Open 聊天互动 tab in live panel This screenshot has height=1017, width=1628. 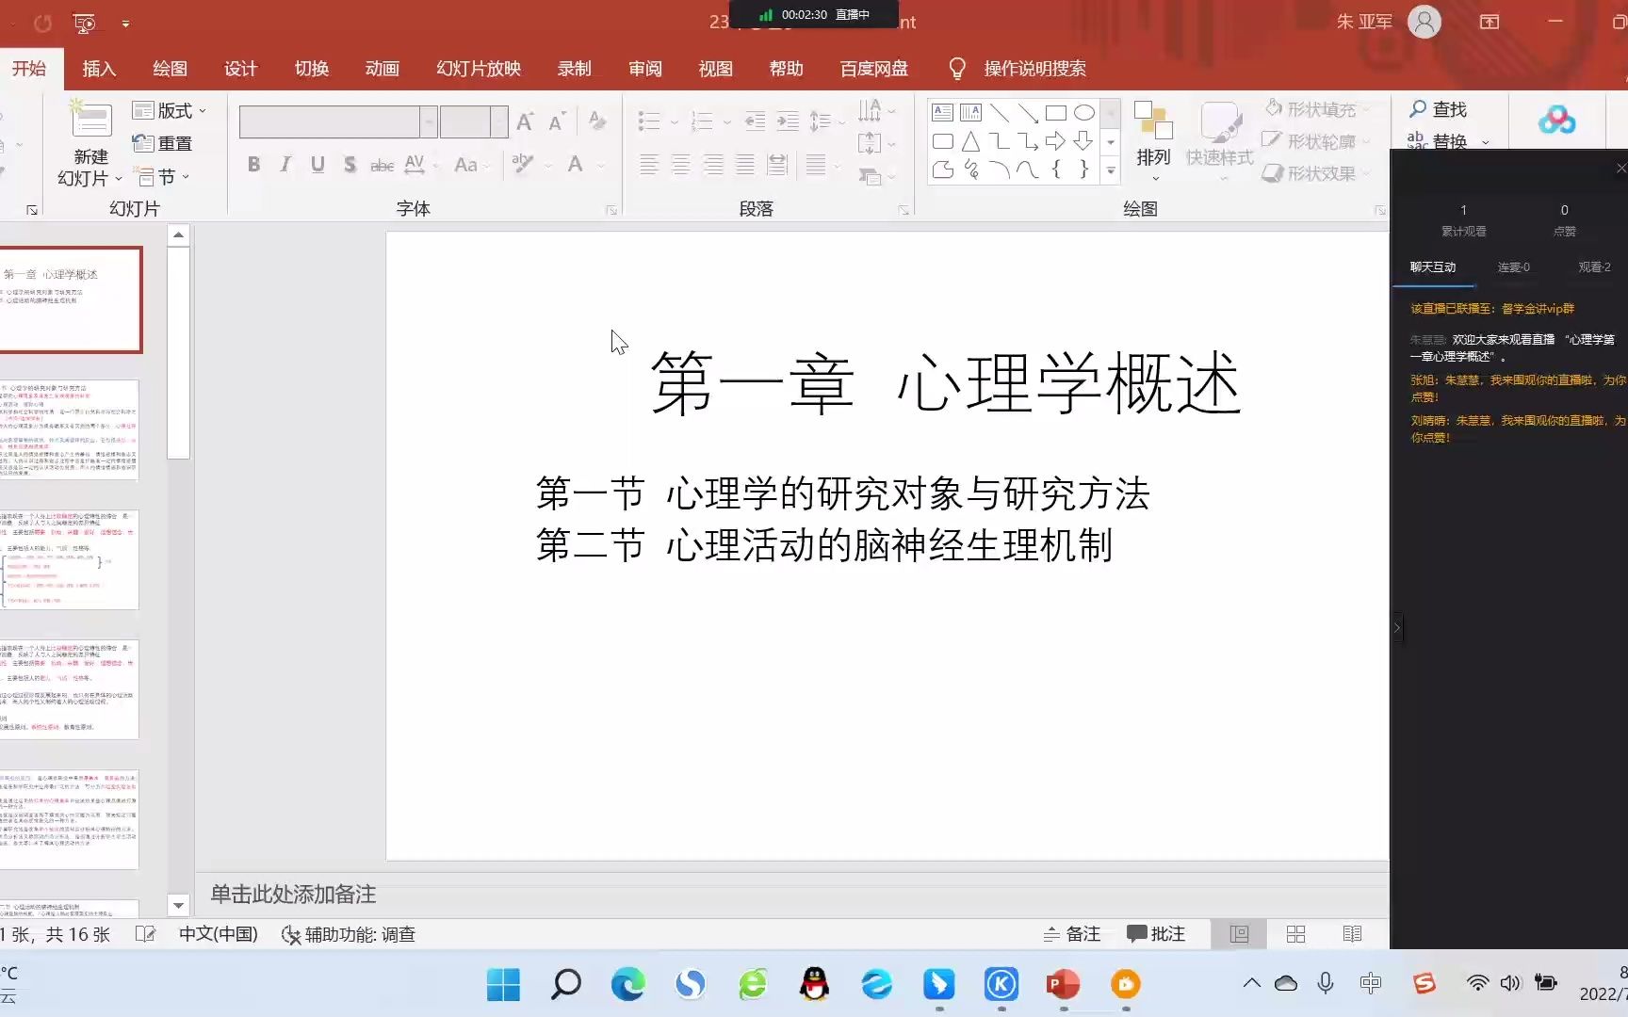(x=1433, y=267)
